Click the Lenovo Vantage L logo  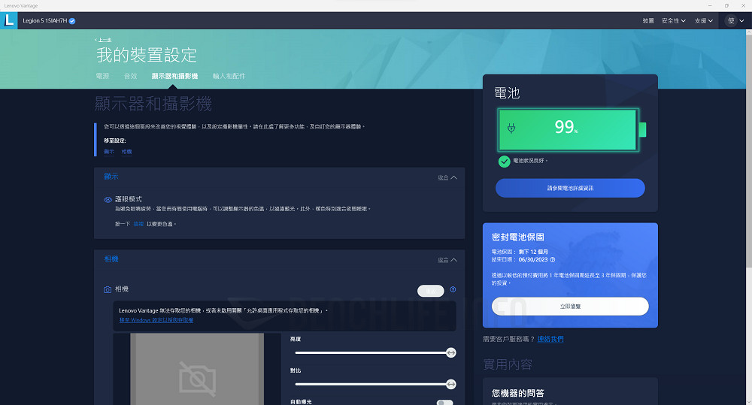pos(9,21)
